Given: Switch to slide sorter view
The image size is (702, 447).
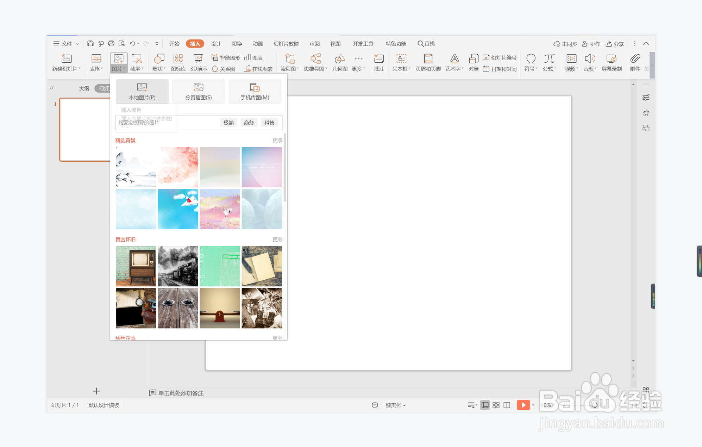Looking at the screenshot, I should coord(496,405).
